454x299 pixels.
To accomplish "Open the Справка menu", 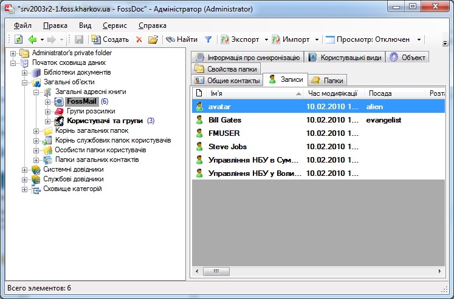I will (x=153, y=25).
